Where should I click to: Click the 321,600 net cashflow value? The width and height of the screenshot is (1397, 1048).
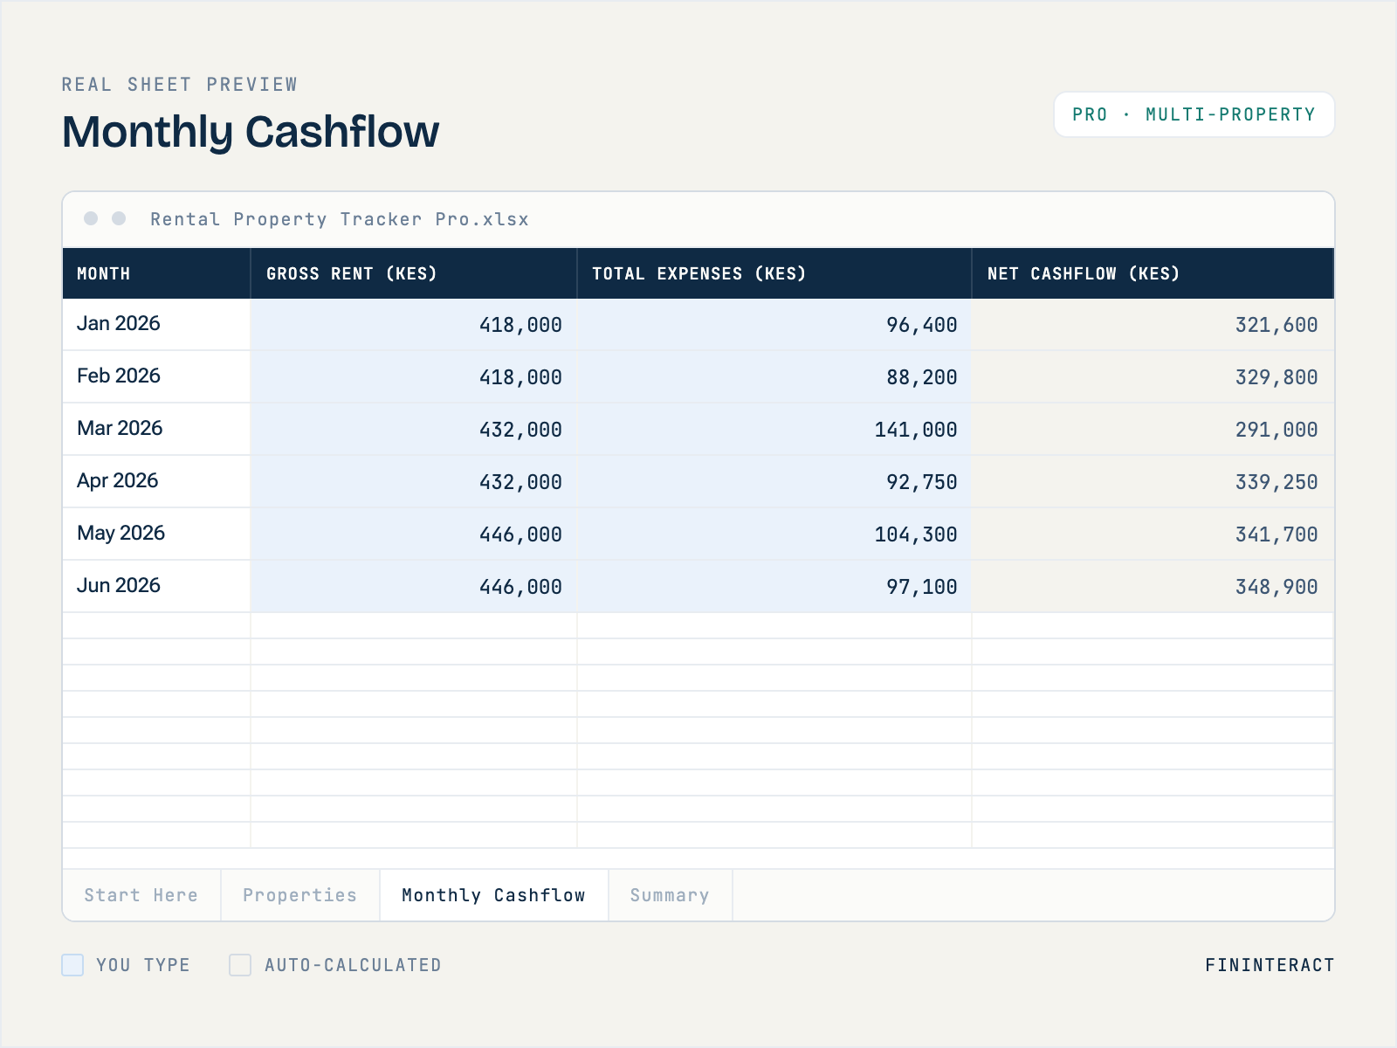pyautogui.click(x=1277, y=325)
